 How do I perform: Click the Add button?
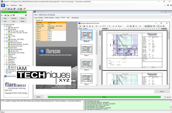[5, 21]
